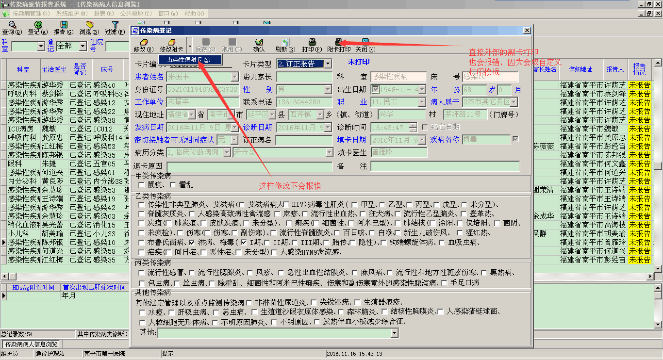Viewport: 663px width, 360px height.
Task: Click the 订正病名 input field
Action: [x=304, y=140]
